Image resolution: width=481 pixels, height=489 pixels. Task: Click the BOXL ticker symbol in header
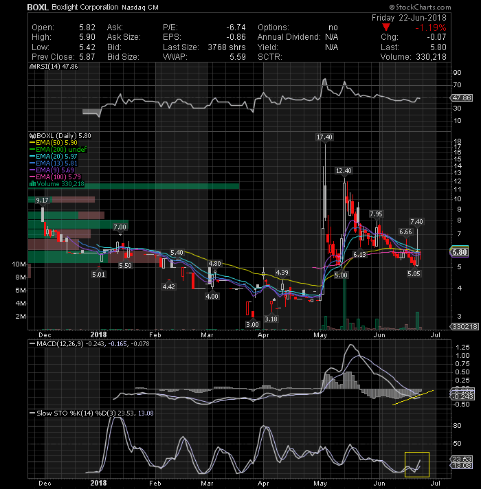38,7
